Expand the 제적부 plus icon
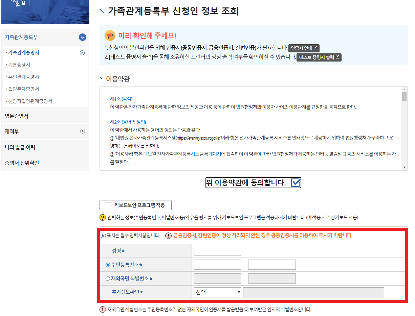The image size is (415, 316). pos(82,131)
